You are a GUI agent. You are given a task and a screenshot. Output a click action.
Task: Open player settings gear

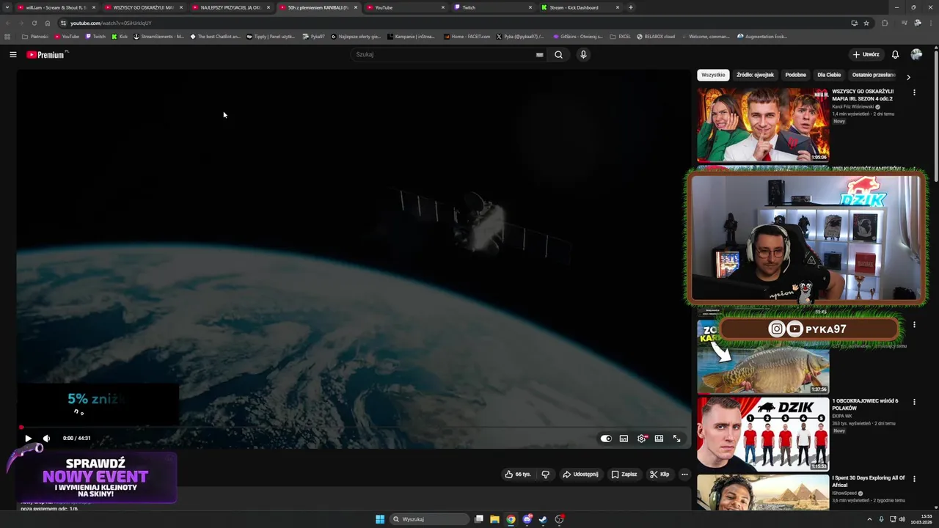[x=642, y=439]
